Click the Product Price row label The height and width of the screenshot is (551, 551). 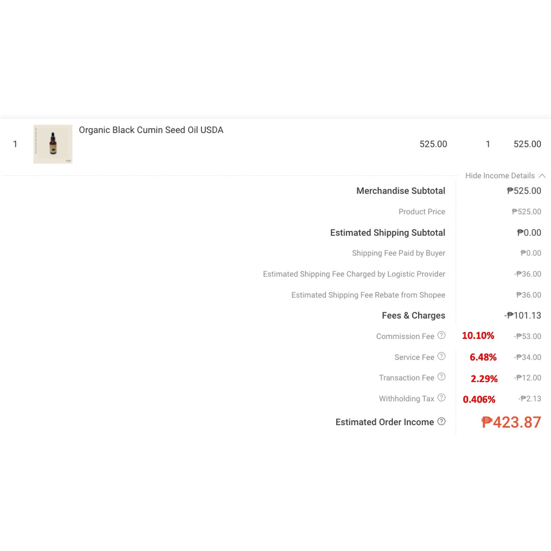point(421,211)
